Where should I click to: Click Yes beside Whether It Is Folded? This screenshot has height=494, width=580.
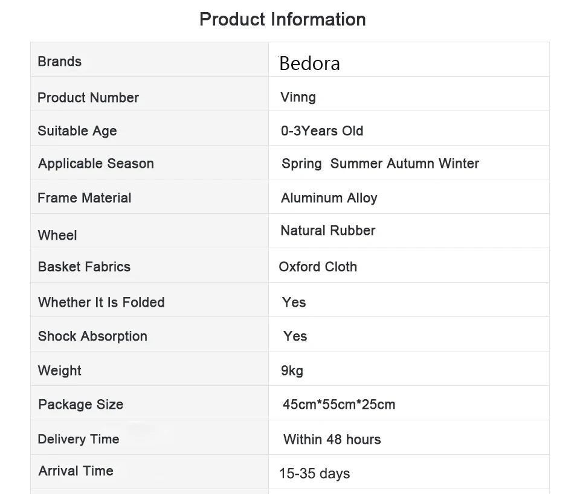point(294,302)
